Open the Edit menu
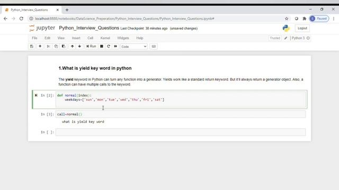This screenshot has width=339, height=190. (47, 38)
